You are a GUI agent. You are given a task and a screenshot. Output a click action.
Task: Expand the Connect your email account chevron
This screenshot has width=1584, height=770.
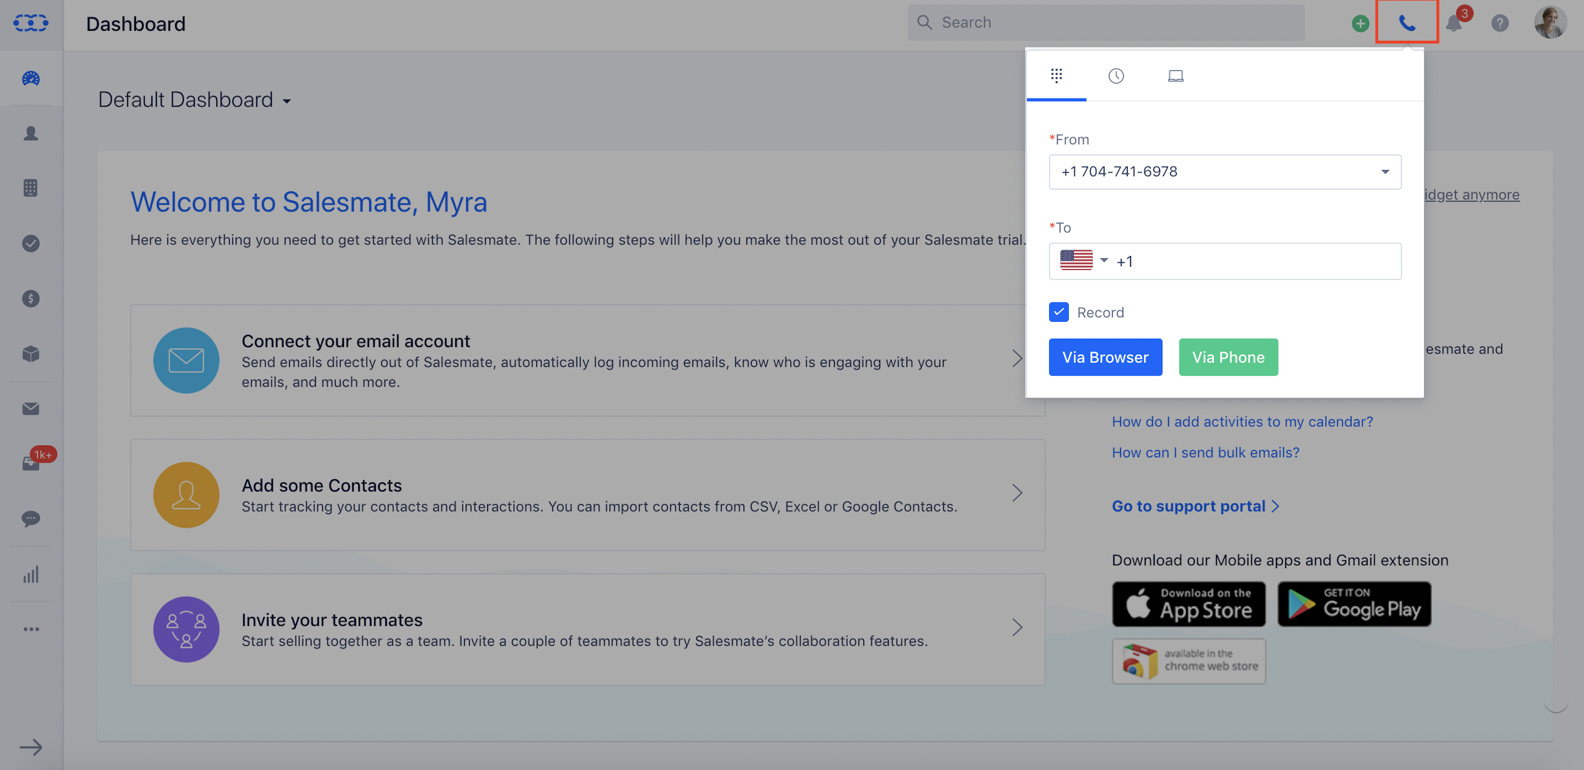pyautogui.click(x=1018, y=358)
